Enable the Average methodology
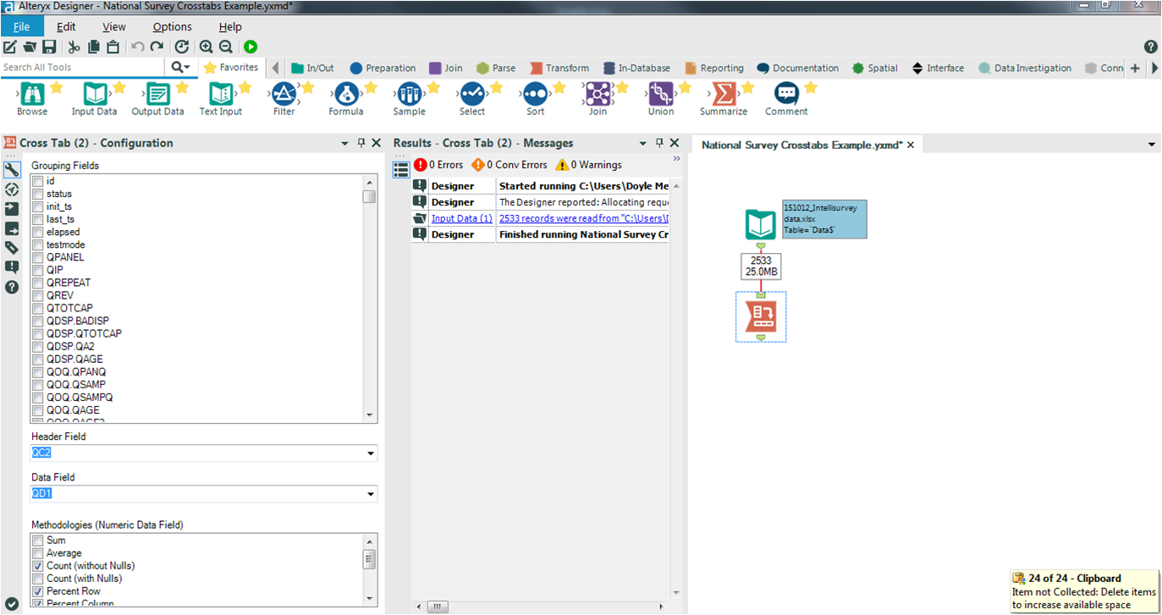The image size is (1162, 615). coord(37,553)
